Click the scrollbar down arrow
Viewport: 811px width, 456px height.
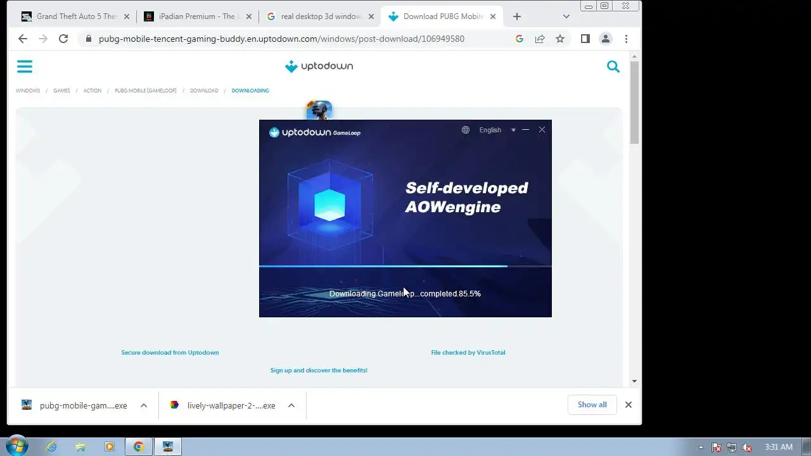(634, 381)
